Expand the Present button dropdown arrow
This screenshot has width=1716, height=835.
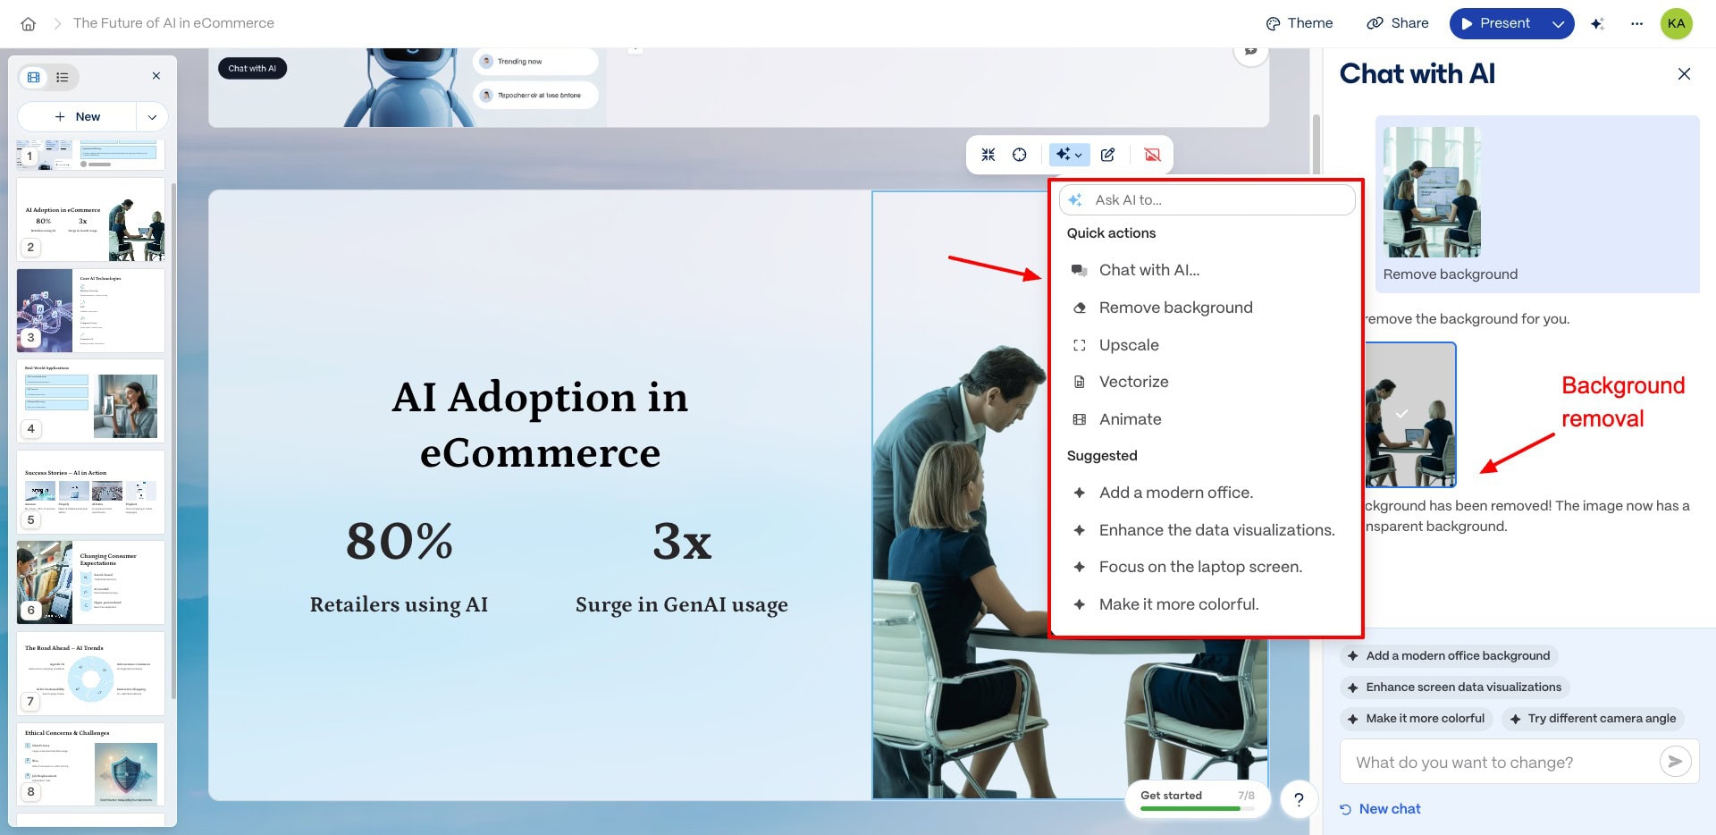click(x=1558, y=24)
